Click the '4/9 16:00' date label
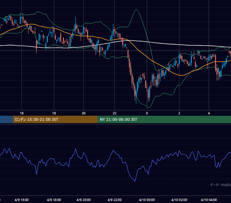Viewport: 231px width, 203px height. pos(22,200)
